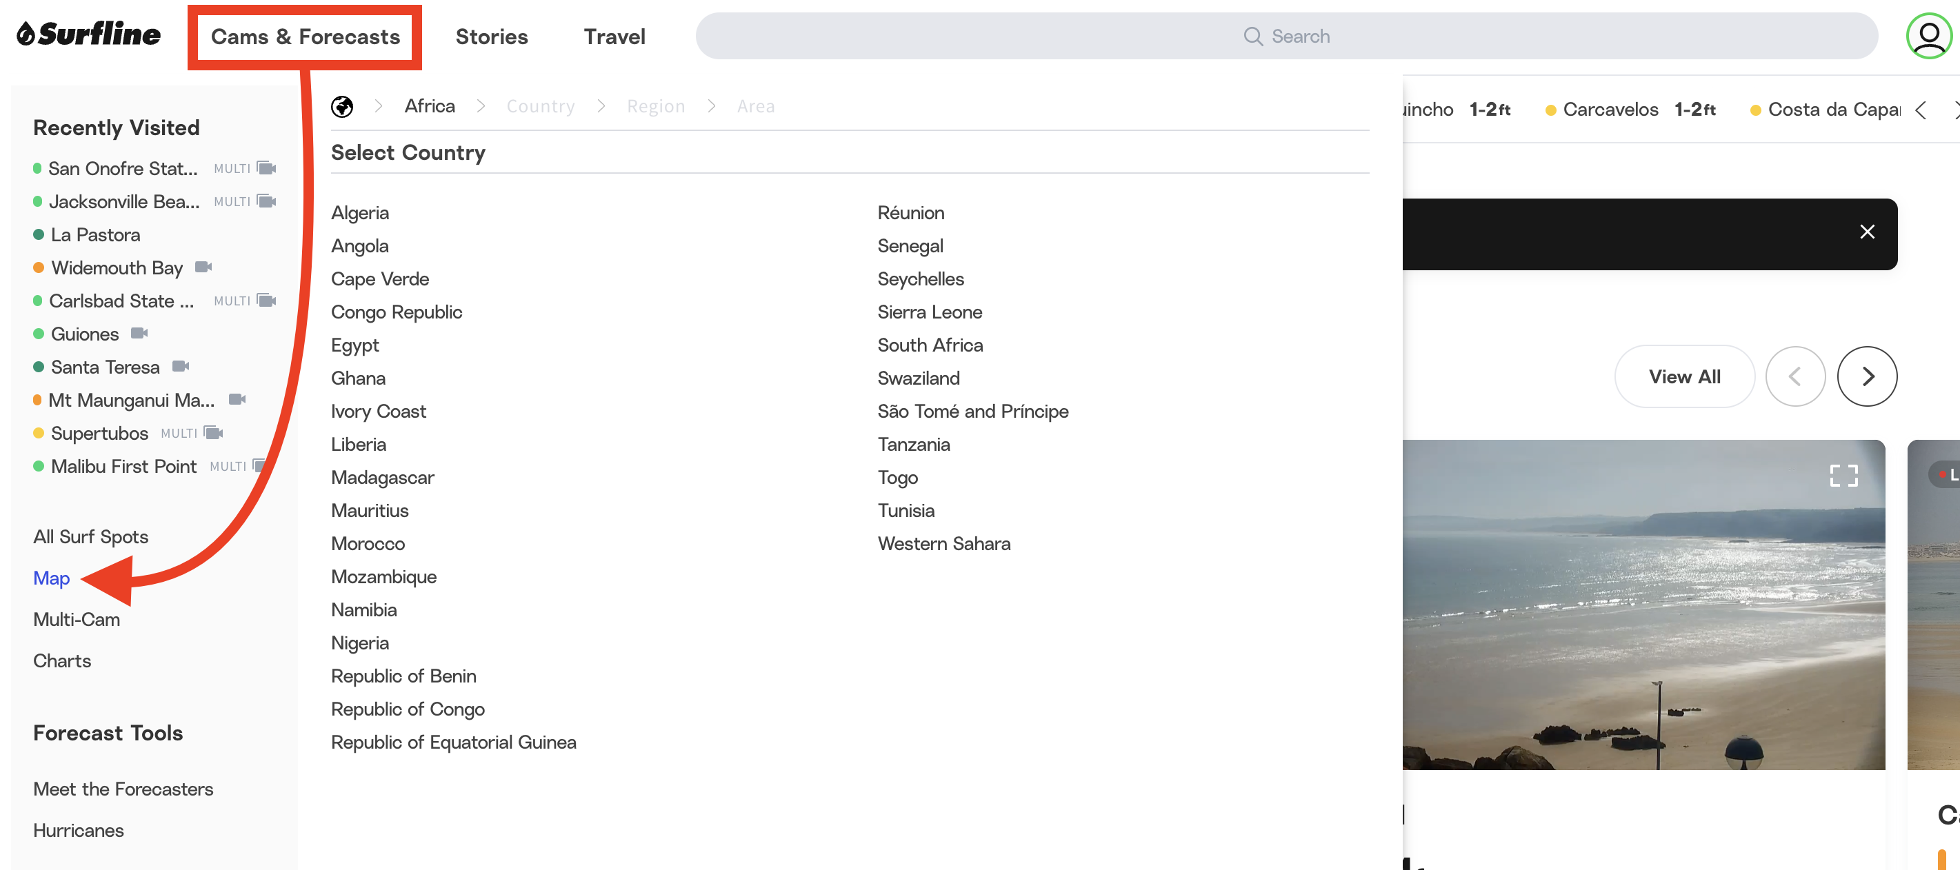Click the Surfline logo
This screenshot has height=870, width=1960.
89,34
